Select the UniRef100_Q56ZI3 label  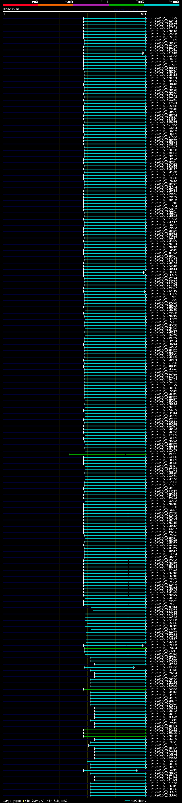coord(163,770)
